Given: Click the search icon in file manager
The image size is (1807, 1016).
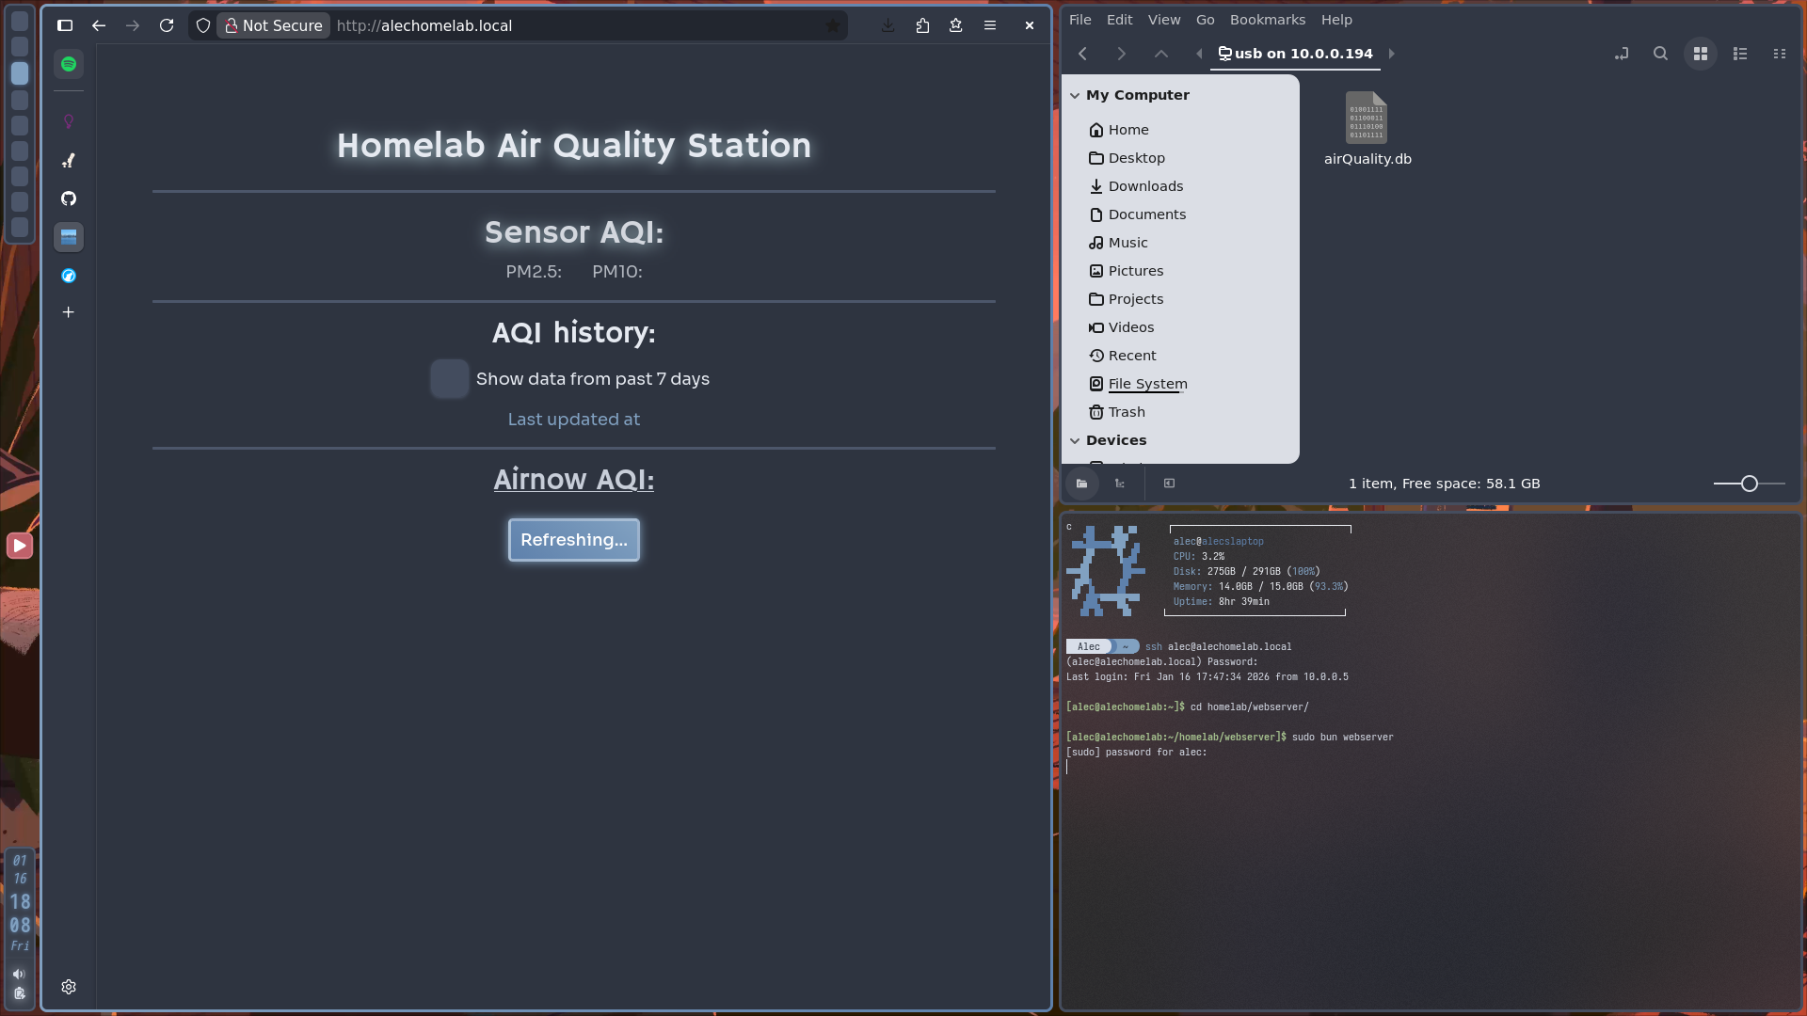Looking at the screenshot, I should pyautogui.click(x=1660, y=54).
